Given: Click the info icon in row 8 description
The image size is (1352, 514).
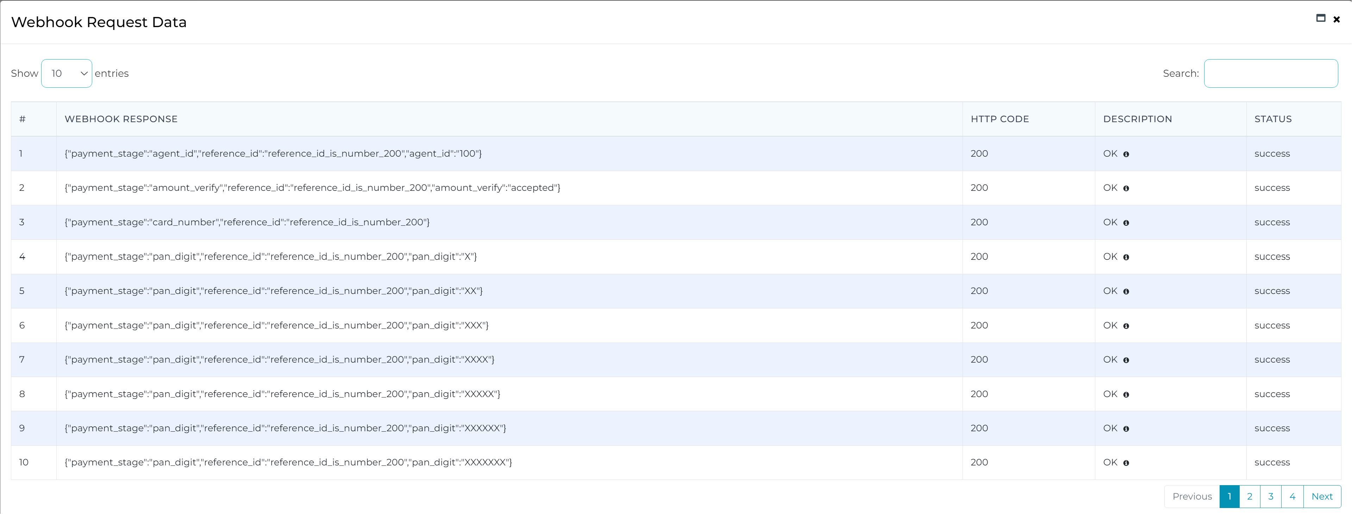Looking at the screenshot, I should 1126,395.
